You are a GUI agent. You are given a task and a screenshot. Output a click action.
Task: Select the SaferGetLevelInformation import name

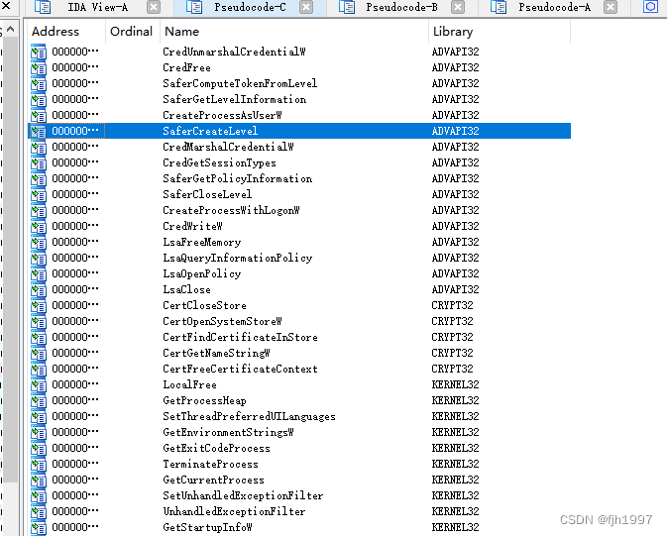tap(234, 99)
